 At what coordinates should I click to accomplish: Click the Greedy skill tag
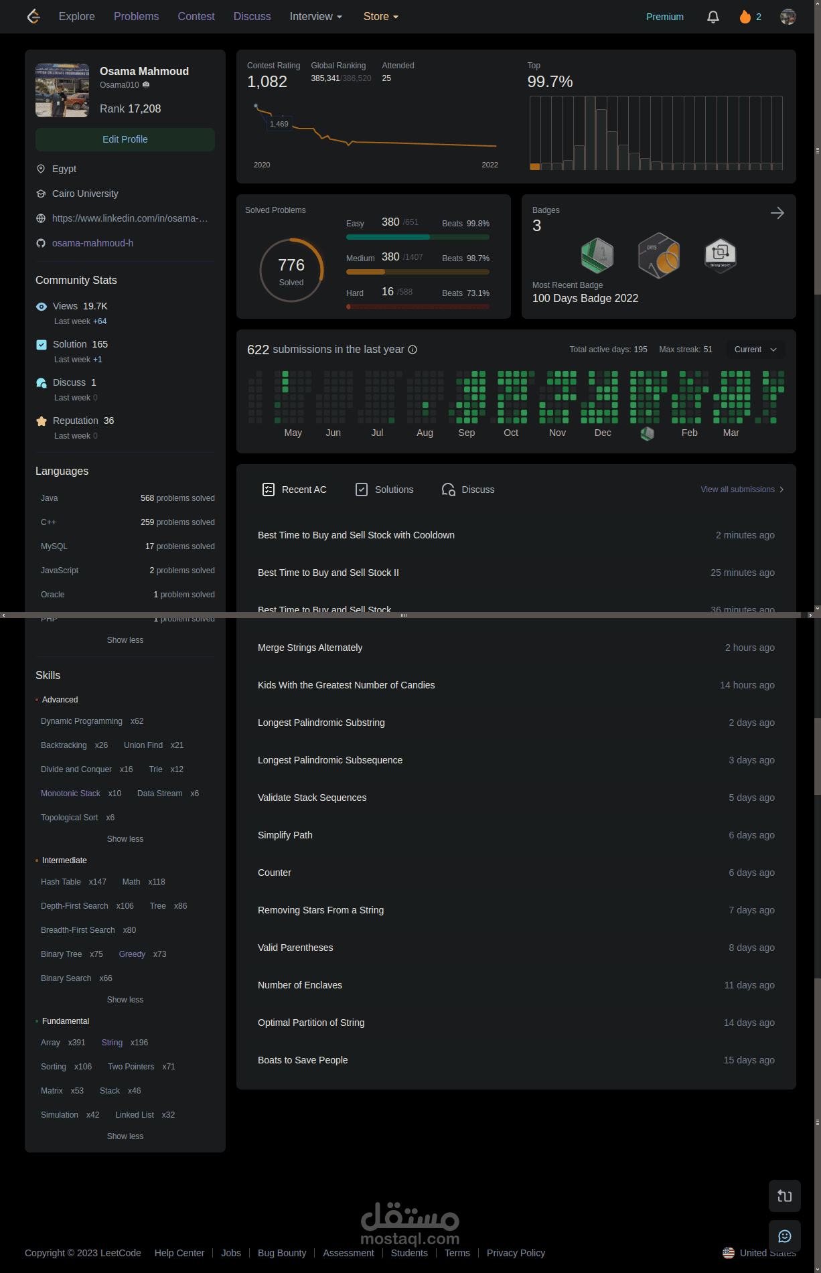132,954
